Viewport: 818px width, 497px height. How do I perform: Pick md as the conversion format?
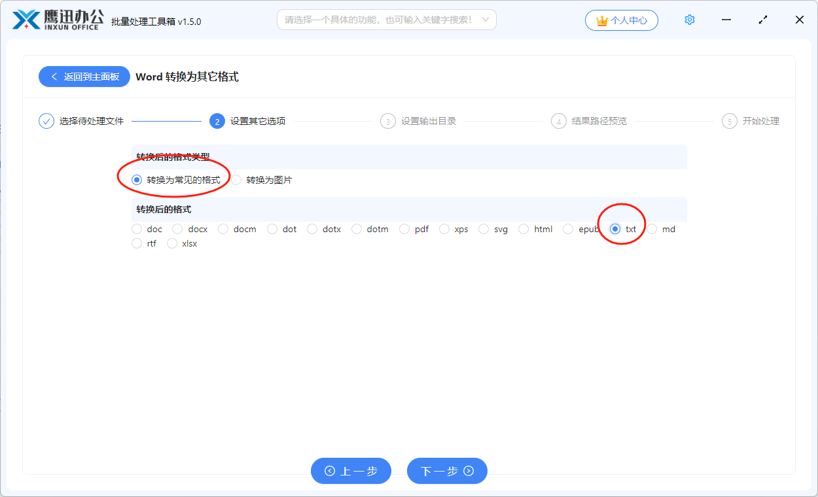(651, 229)
